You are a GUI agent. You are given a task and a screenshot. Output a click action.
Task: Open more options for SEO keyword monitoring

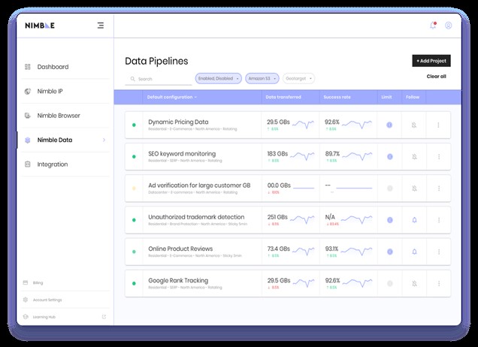439,156
